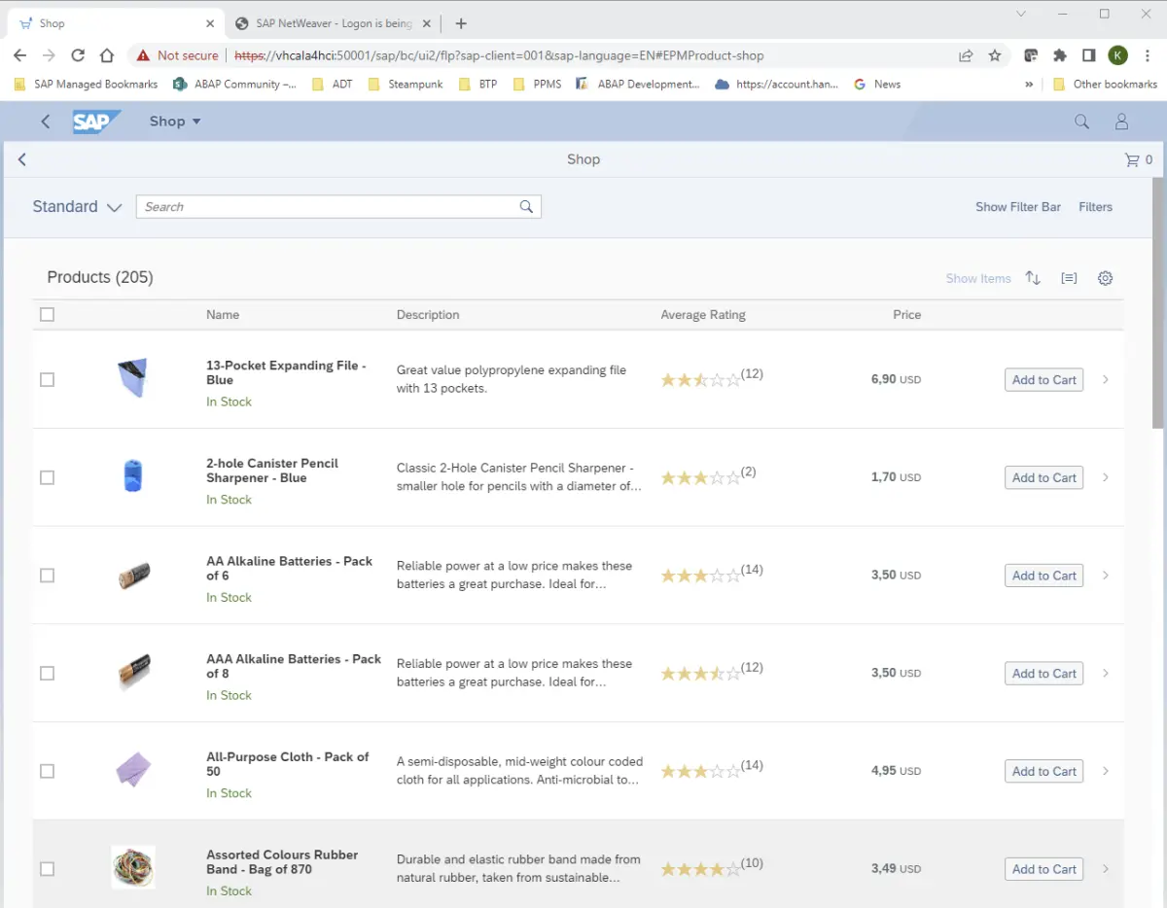
Task: Open details chevron for Pencil Sharpener row
Action: (1106, 477)
